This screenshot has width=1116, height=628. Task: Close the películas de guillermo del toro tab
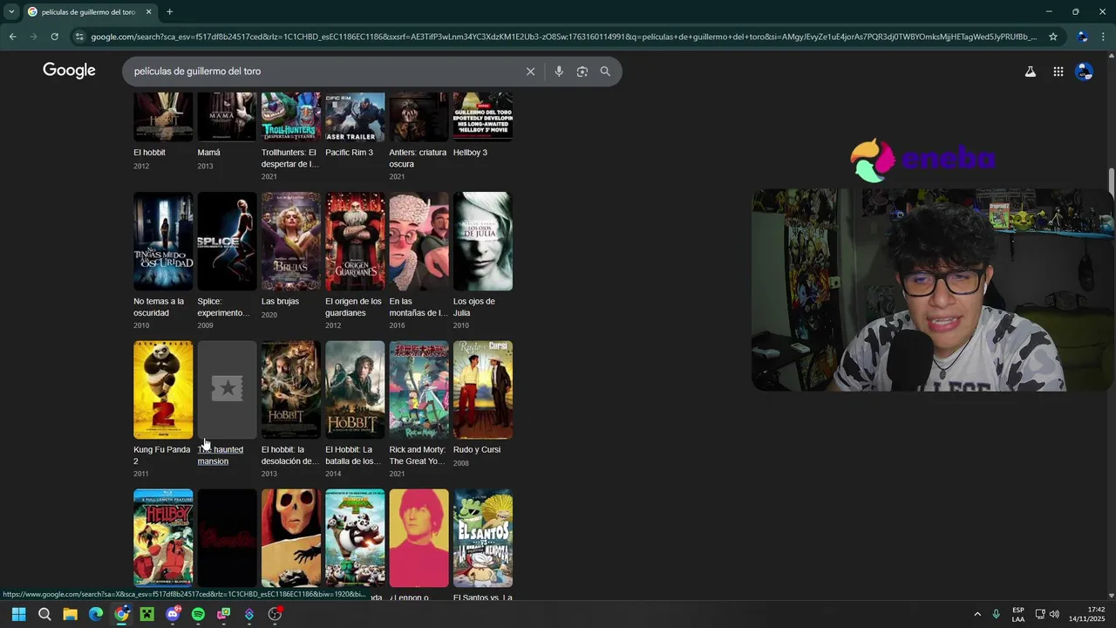click(148, 12)
